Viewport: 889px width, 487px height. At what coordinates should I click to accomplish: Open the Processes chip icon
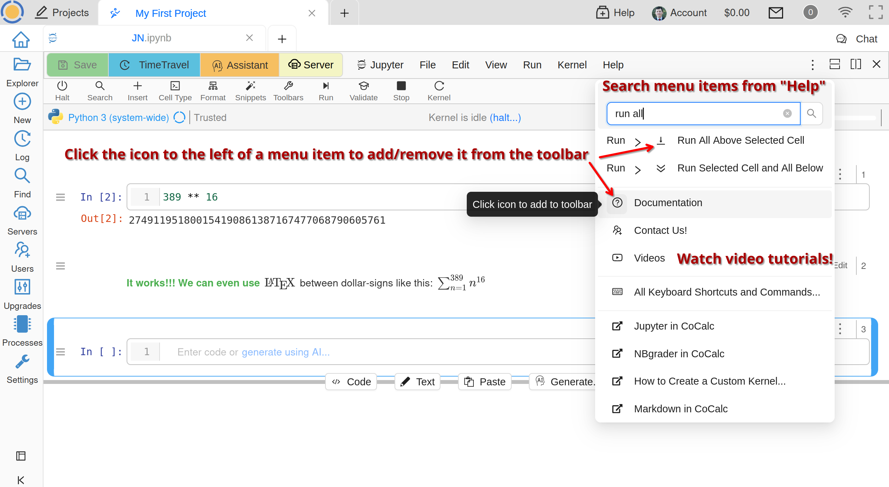point(22,324)
